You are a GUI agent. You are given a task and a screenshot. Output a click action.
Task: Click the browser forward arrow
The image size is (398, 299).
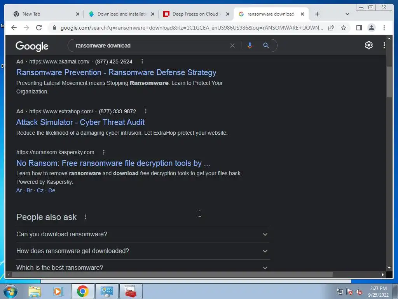(x=26, y=28)
